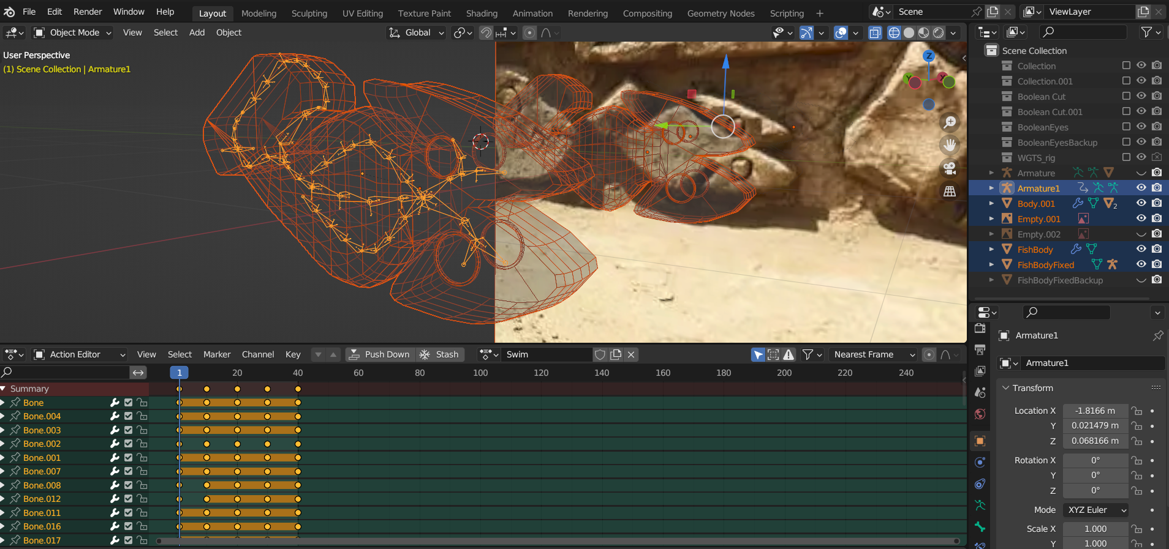Click the Rotation Z value field

coord(1095,490)
